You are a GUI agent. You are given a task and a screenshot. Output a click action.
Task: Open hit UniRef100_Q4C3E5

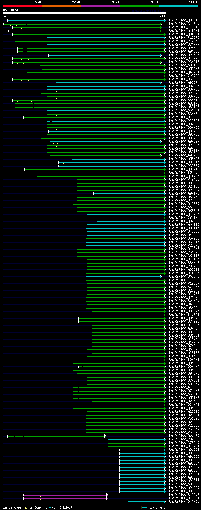pos(184,231)
